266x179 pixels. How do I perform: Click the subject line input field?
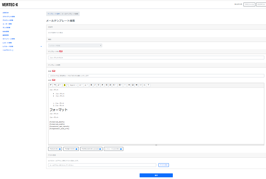(x=156, y=76)
